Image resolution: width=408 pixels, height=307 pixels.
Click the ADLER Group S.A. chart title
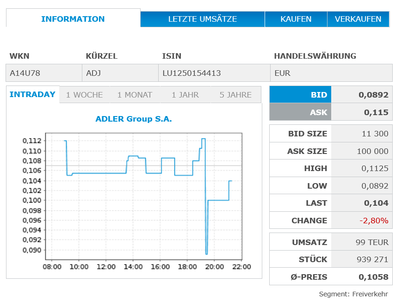click(x=134, y=119)
